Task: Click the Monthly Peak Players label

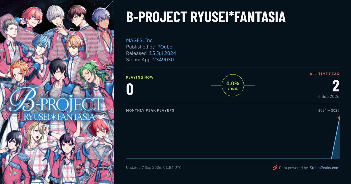Action: [x=150, y=110]
